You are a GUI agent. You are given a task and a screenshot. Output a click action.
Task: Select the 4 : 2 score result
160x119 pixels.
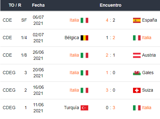[x=110, y=20]
